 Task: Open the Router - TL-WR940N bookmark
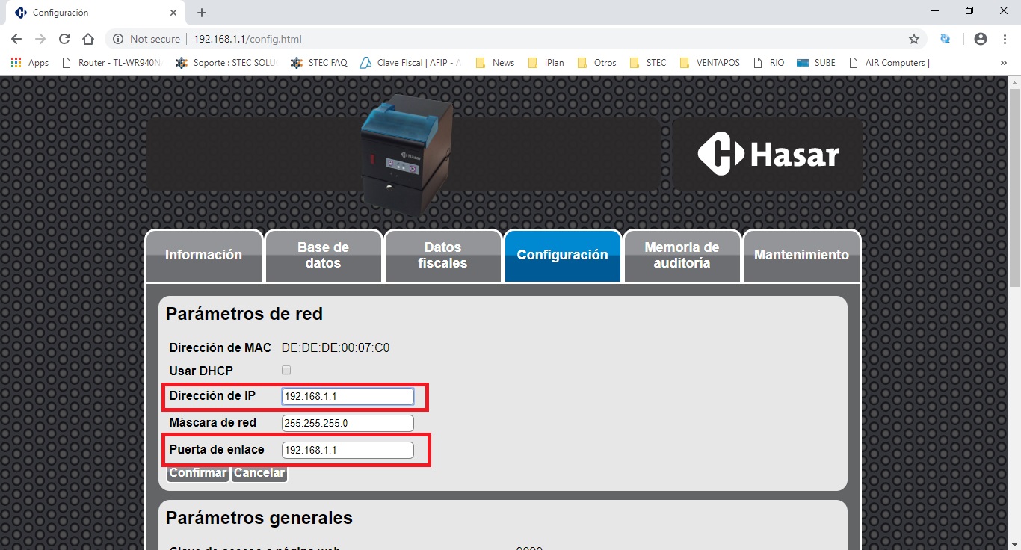click(x=111, y=63)
